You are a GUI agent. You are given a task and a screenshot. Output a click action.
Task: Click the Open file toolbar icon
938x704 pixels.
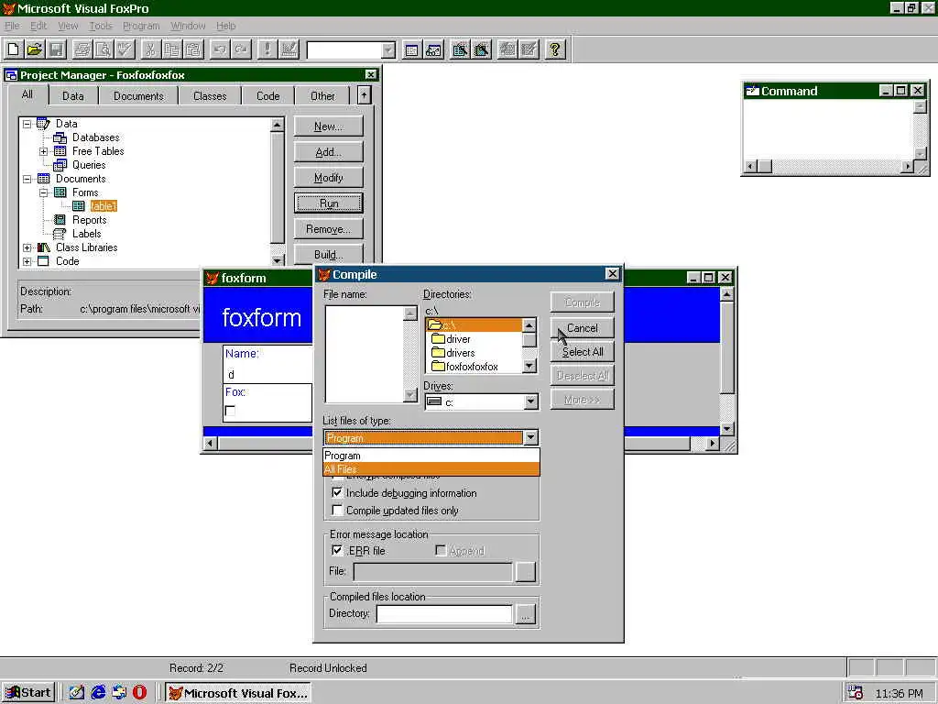pyautogui.click(x=36, y=49)
